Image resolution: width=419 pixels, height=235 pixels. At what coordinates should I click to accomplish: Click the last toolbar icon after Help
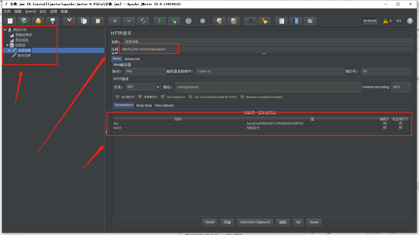tap(310, 21)
